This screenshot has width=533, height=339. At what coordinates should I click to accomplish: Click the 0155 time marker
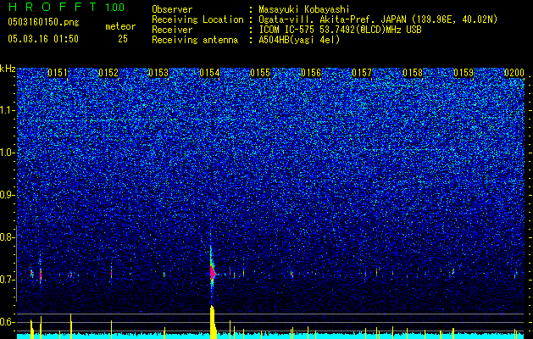(x=260, y=73)
